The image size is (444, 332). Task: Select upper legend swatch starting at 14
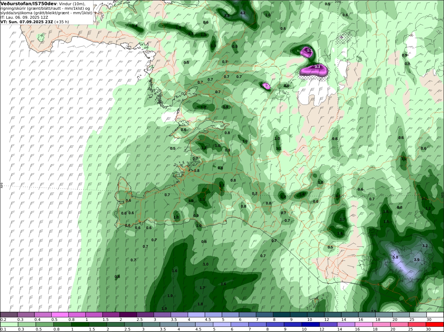[350, 315]
